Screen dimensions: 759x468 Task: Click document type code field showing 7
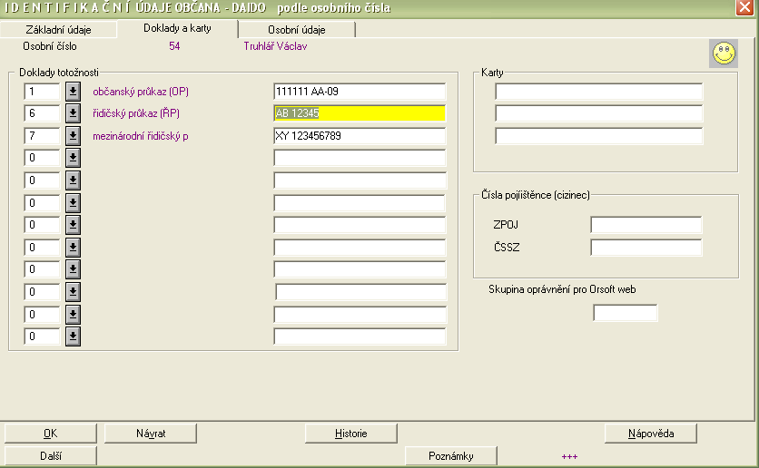pos(42,136)
